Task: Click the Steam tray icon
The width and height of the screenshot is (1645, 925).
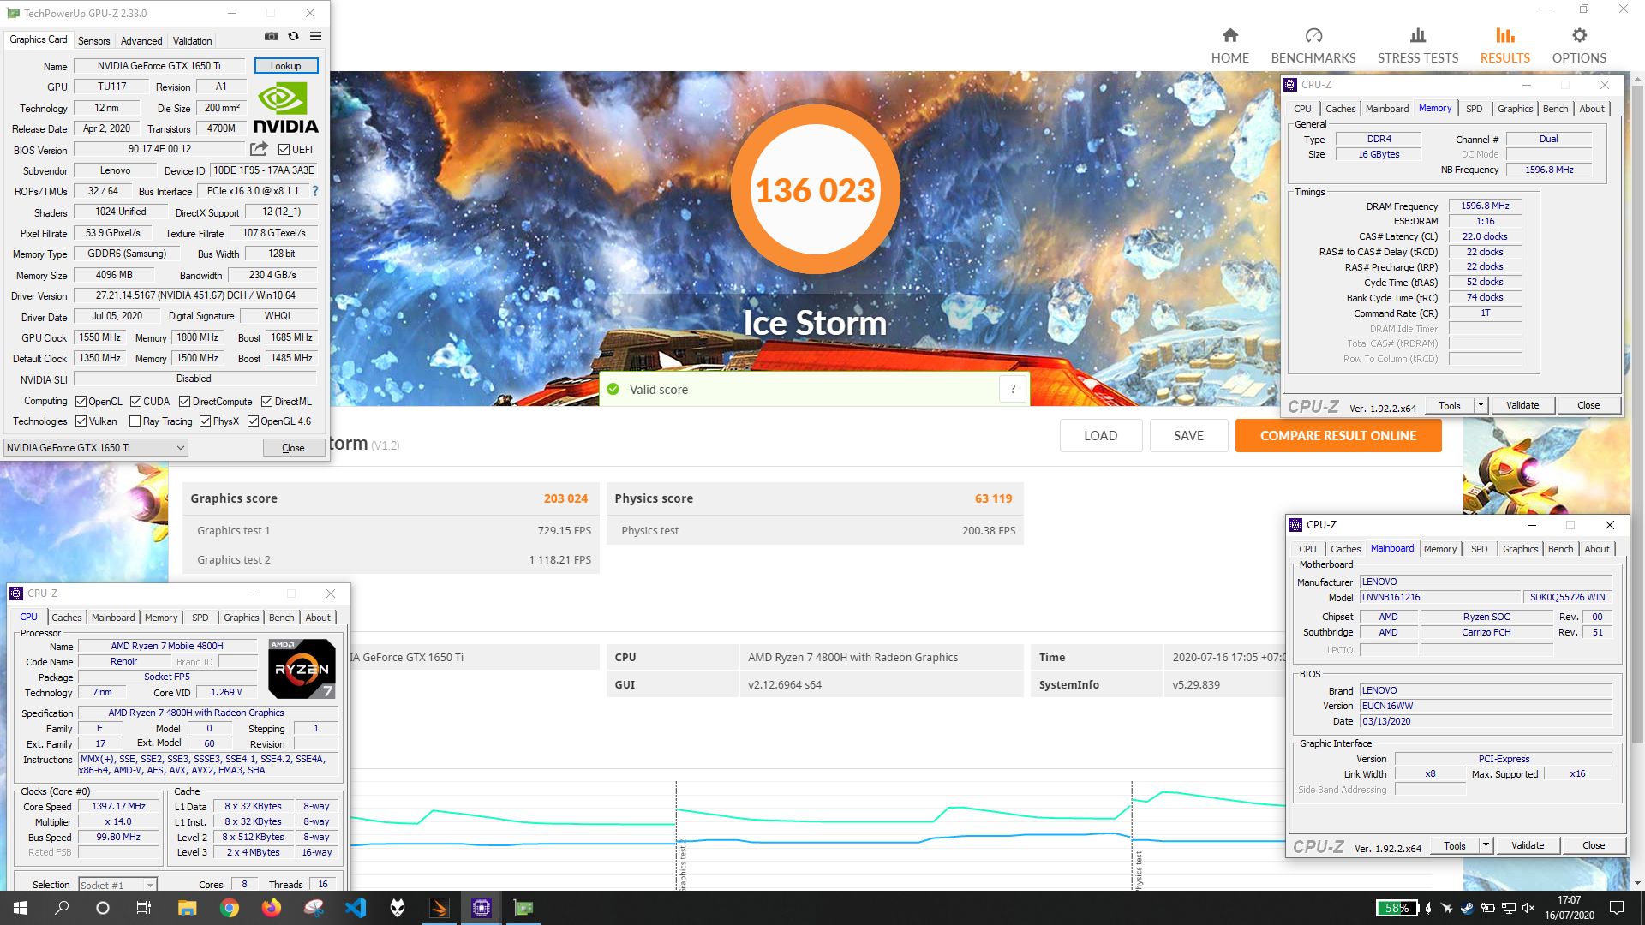Action: coord(1466,908)
